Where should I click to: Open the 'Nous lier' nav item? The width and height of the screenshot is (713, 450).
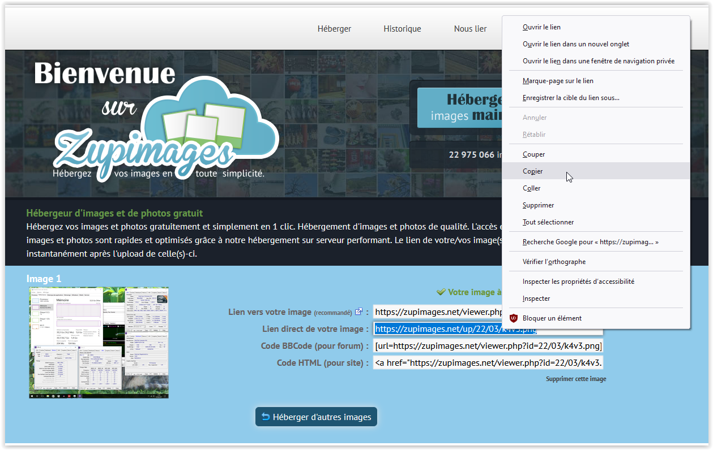point(470,29)
